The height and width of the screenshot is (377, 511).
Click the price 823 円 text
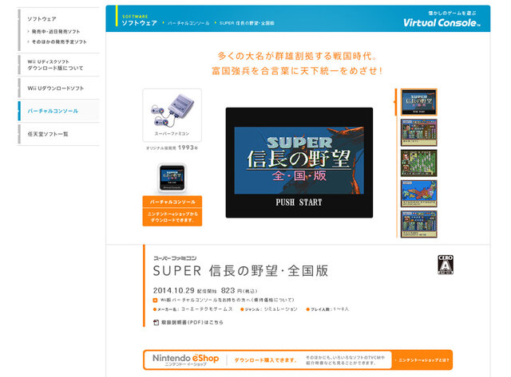coord(240,290)
